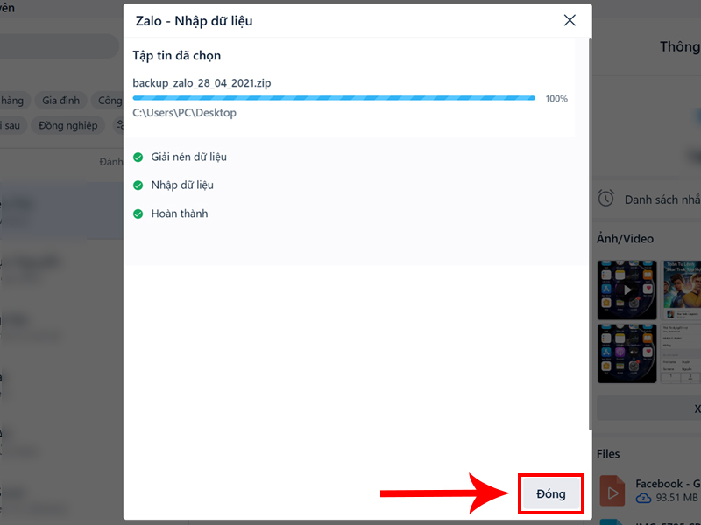Click the Đóng button

point(551,493)
